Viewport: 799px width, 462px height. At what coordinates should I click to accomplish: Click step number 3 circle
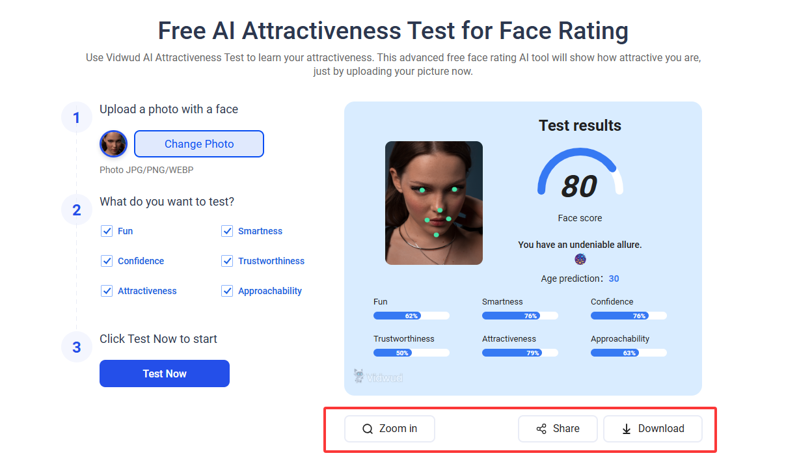(x=77, y=347)
